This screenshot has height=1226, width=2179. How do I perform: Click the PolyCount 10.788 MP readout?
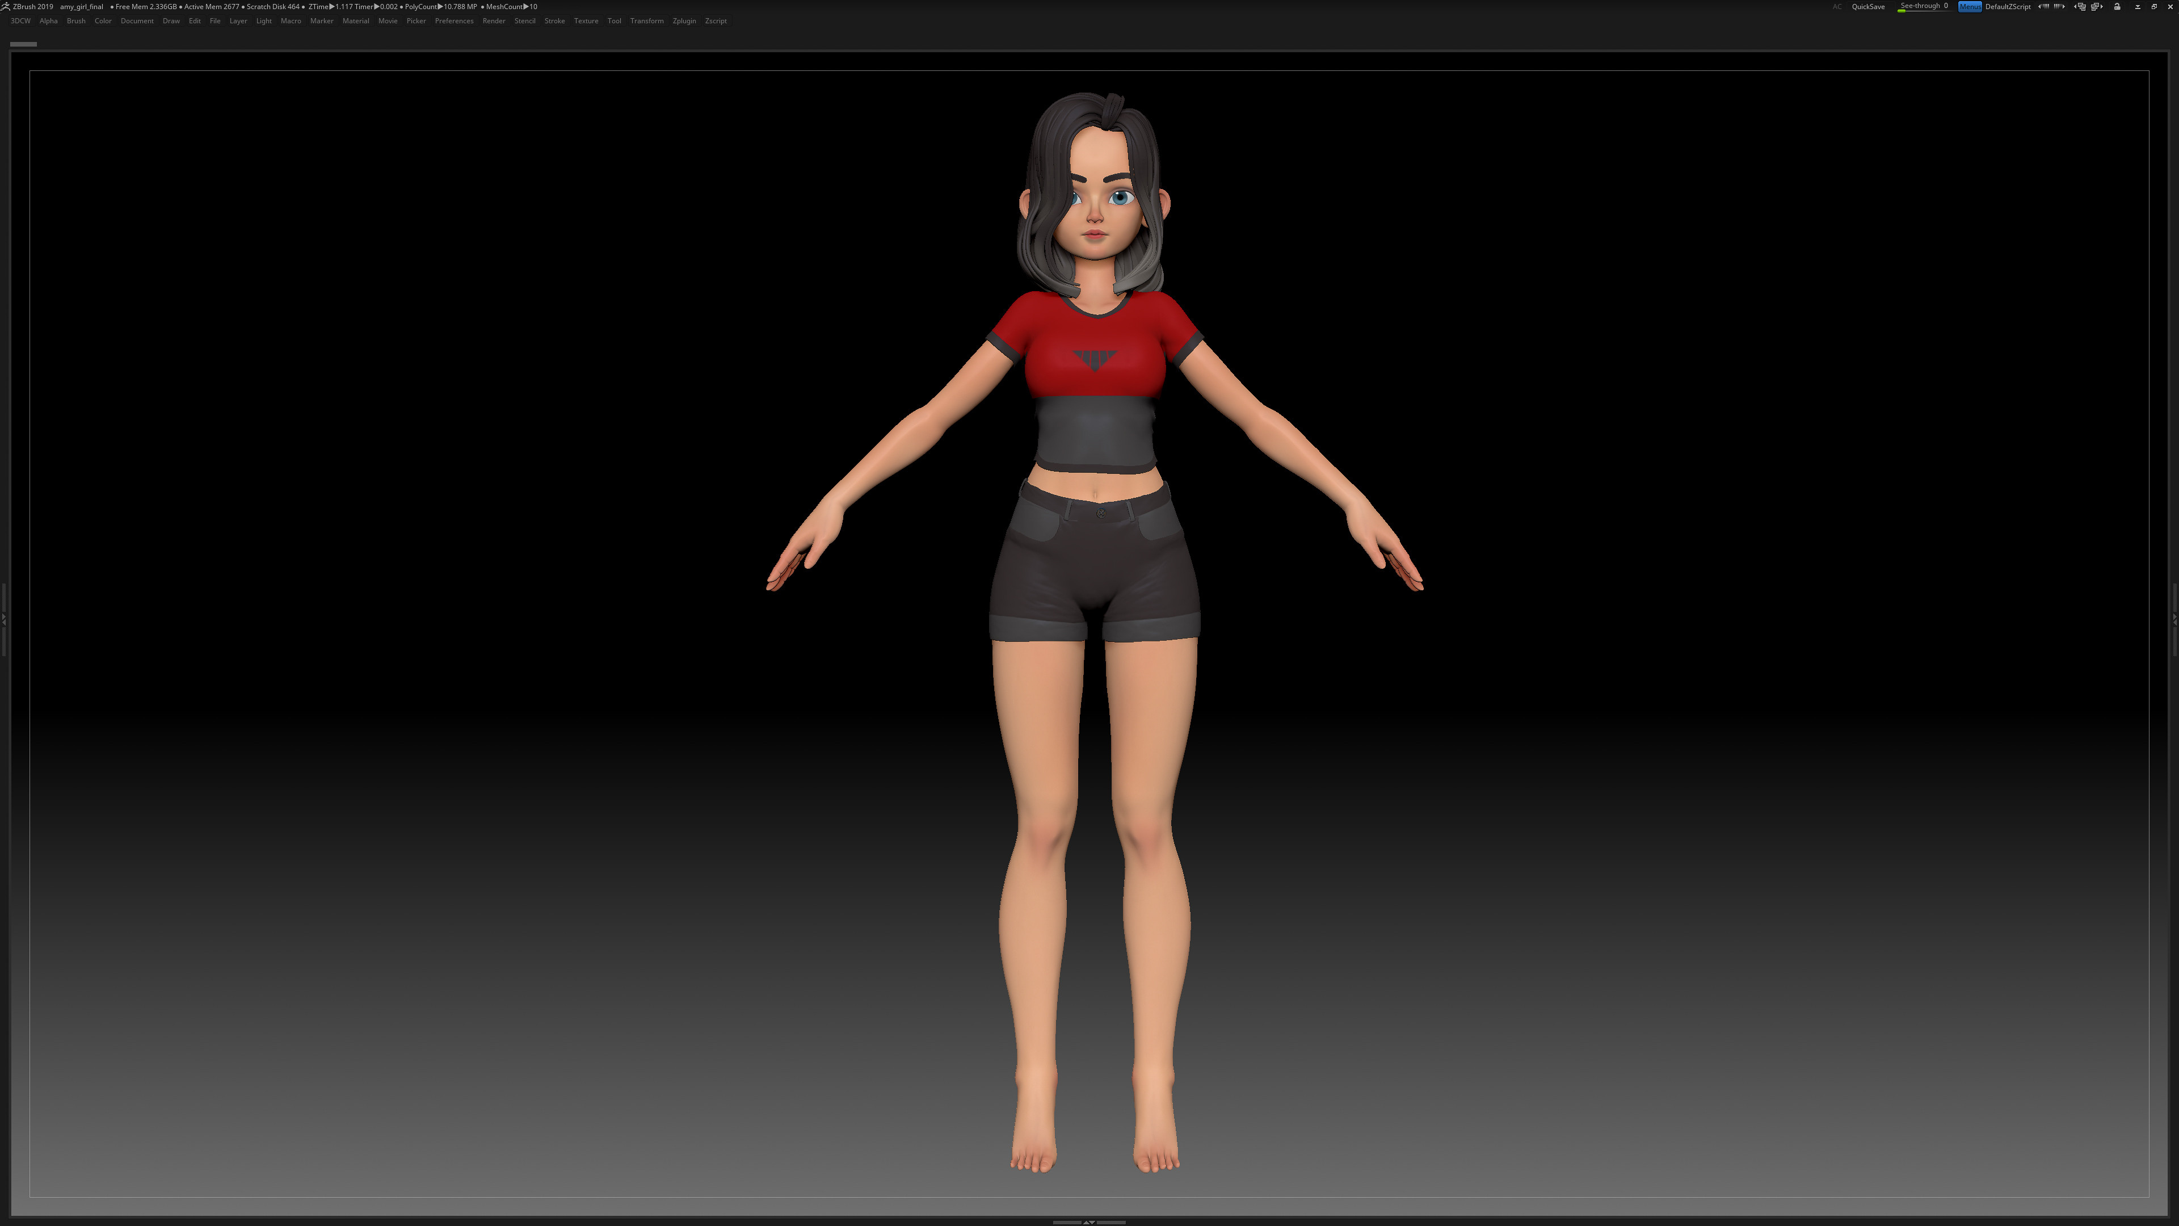(441, 7)
